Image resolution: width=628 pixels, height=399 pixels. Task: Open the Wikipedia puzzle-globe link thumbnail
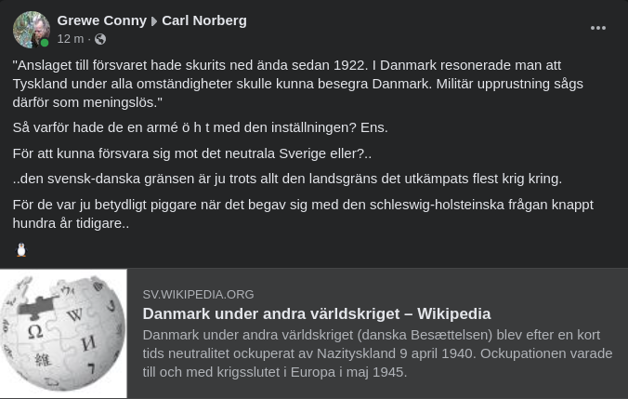point(63,334)
